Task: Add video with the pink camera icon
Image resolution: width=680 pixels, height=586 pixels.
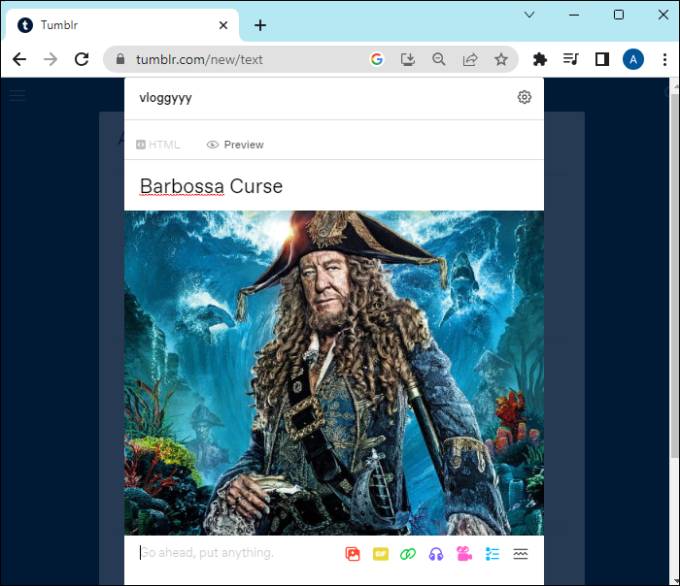Action: [464, 554]
